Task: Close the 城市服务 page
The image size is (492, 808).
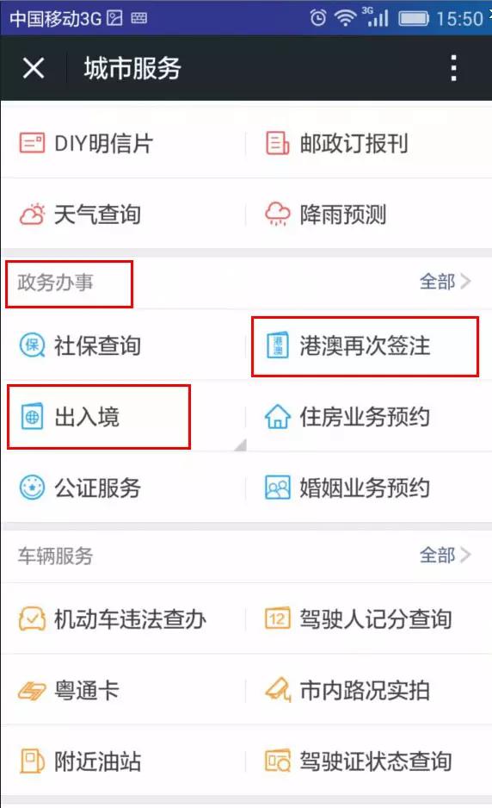Action: pyautogui.click(x=34, y=68)
